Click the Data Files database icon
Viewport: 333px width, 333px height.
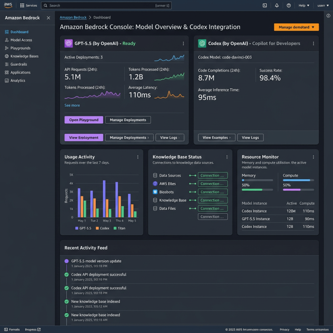coord(155,209)
